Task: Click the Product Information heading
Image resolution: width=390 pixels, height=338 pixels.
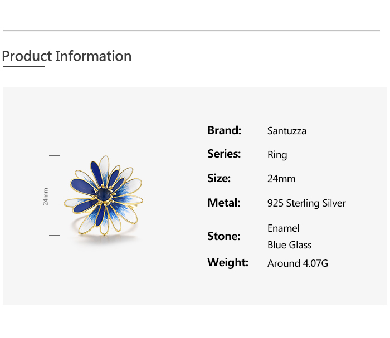Action: [x=67, y=56]
